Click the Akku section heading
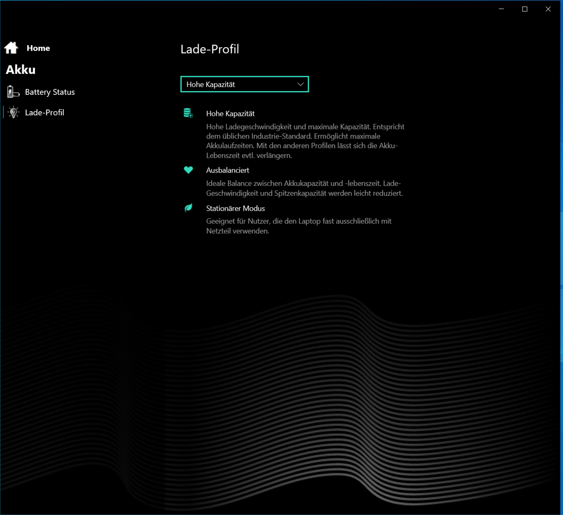This screenshot has width=563, height=515. coord(21,70)
